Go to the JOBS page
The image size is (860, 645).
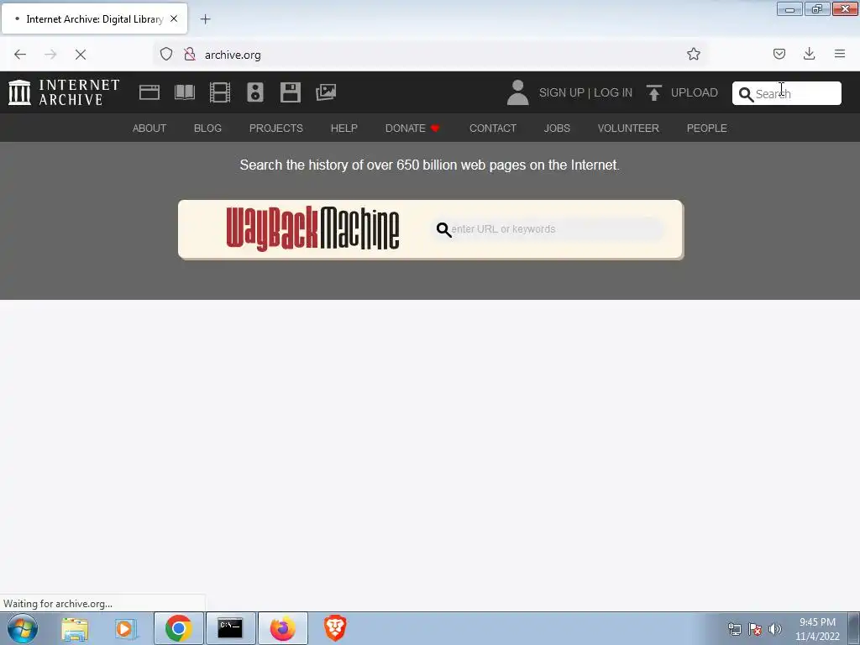[557, 128]
